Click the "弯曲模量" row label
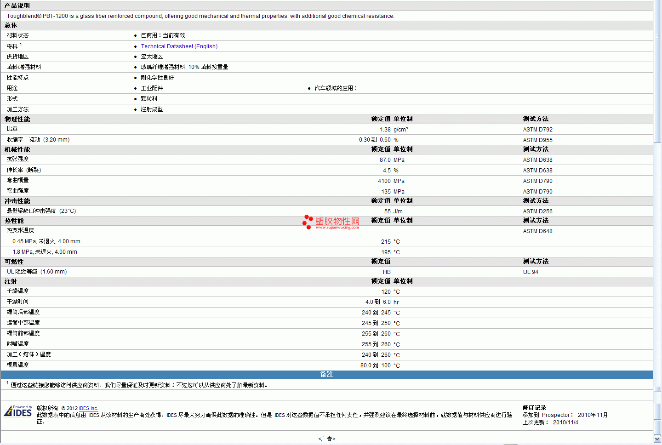This screenshot has height=445, width=662. click(x=18, y=180)
